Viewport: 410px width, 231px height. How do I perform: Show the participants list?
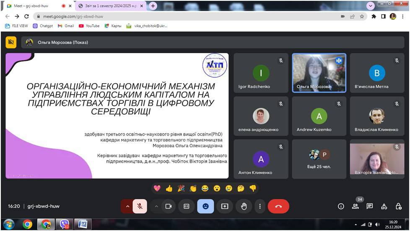coord(355,206)
